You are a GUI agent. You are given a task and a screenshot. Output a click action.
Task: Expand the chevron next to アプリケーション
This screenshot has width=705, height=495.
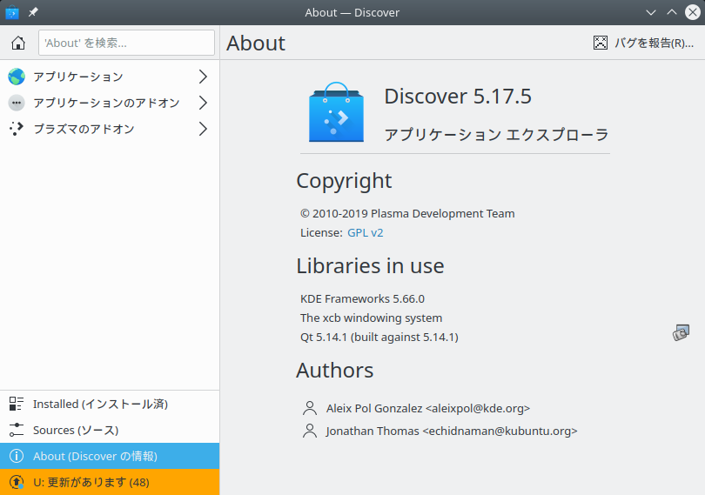pyautogui.click(x=203, y=77)
